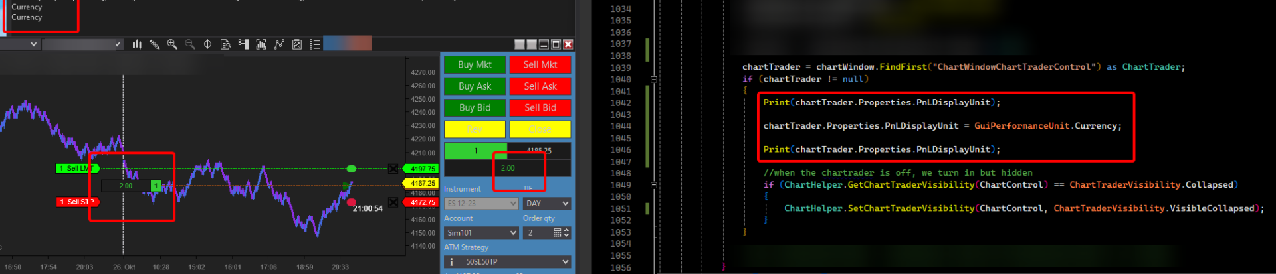Viewport: 1276px width, 274px height.
Task: Click the Sell STP order label
Action: point(77,202)
